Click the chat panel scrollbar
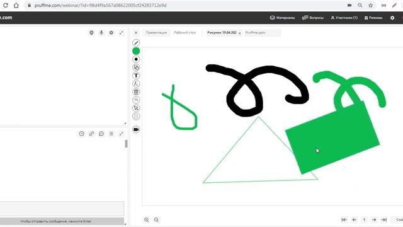 point(126,144)
